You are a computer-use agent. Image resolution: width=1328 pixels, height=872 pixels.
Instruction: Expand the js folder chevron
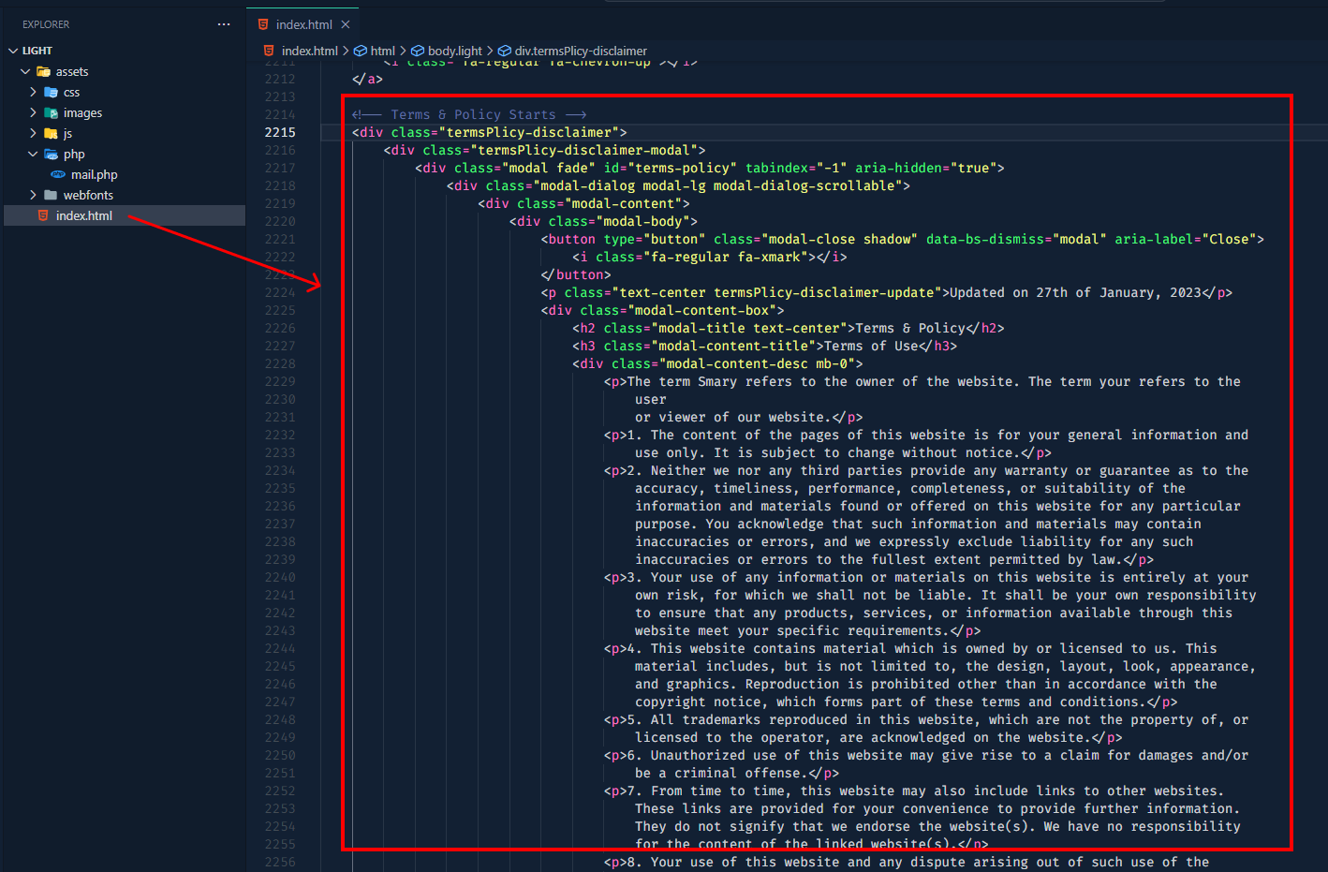(x=33, y=133)
